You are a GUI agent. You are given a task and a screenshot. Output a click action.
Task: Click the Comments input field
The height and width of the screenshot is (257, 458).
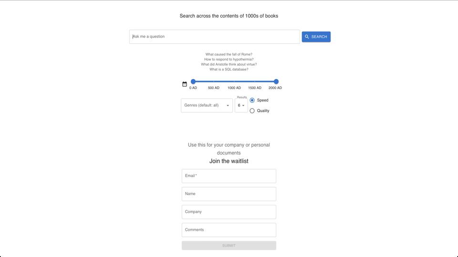point(229,230)
